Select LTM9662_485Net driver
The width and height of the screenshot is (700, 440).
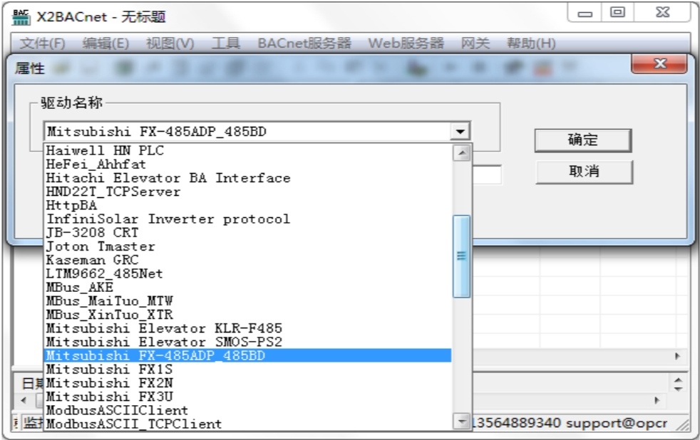point(248,273)
